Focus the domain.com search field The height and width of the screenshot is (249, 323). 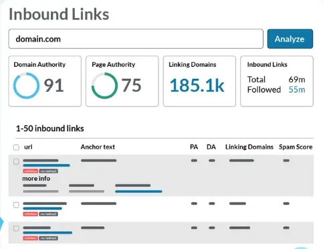tap(136, 39)
